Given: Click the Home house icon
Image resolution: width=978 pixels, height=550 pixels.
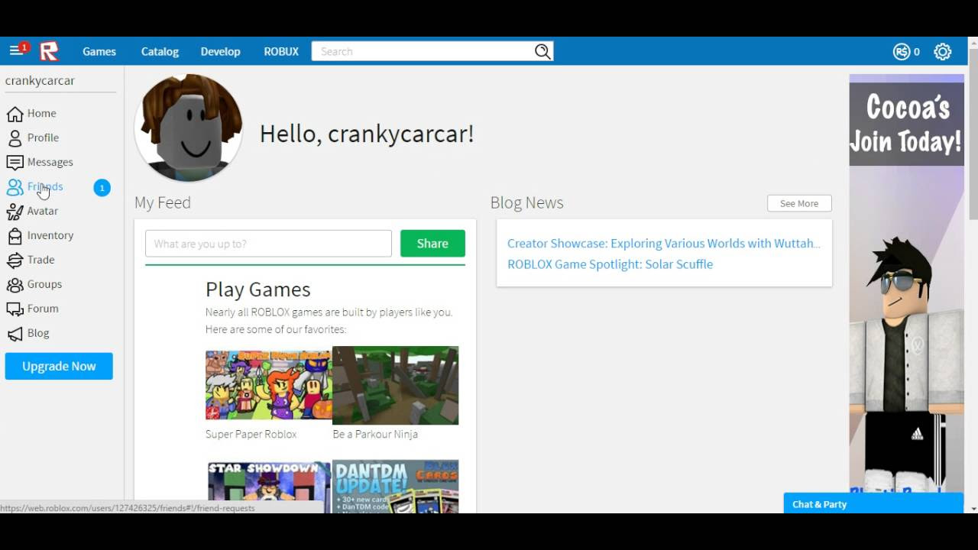Looking at the screenshot, I should (15, 114).
